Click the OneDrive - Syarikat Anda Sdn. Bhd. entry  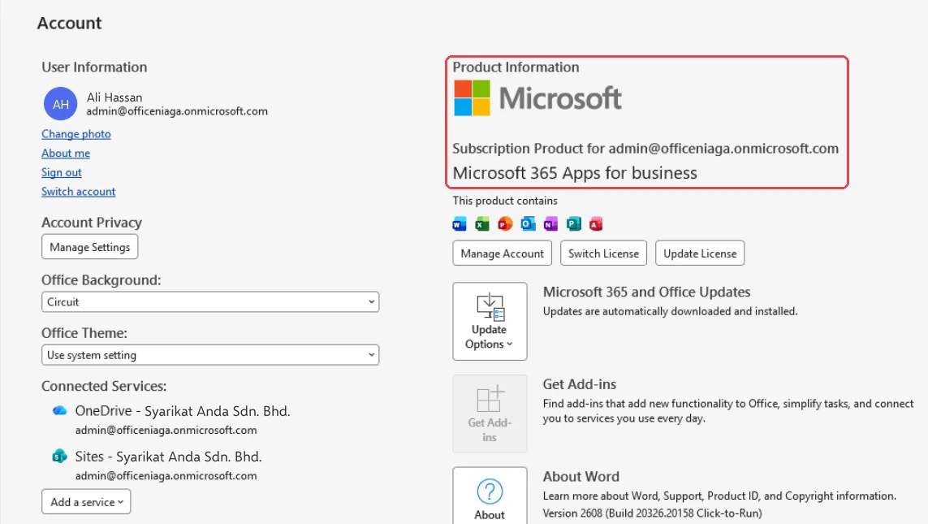coord(183,411)
